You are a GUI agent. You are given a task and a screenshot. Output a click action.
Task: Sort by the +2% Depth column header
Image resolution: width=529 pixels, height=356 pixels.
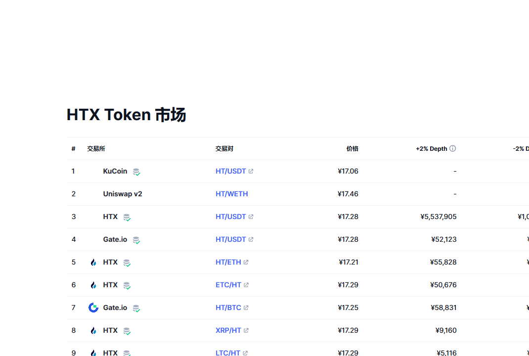pos(432,148)
